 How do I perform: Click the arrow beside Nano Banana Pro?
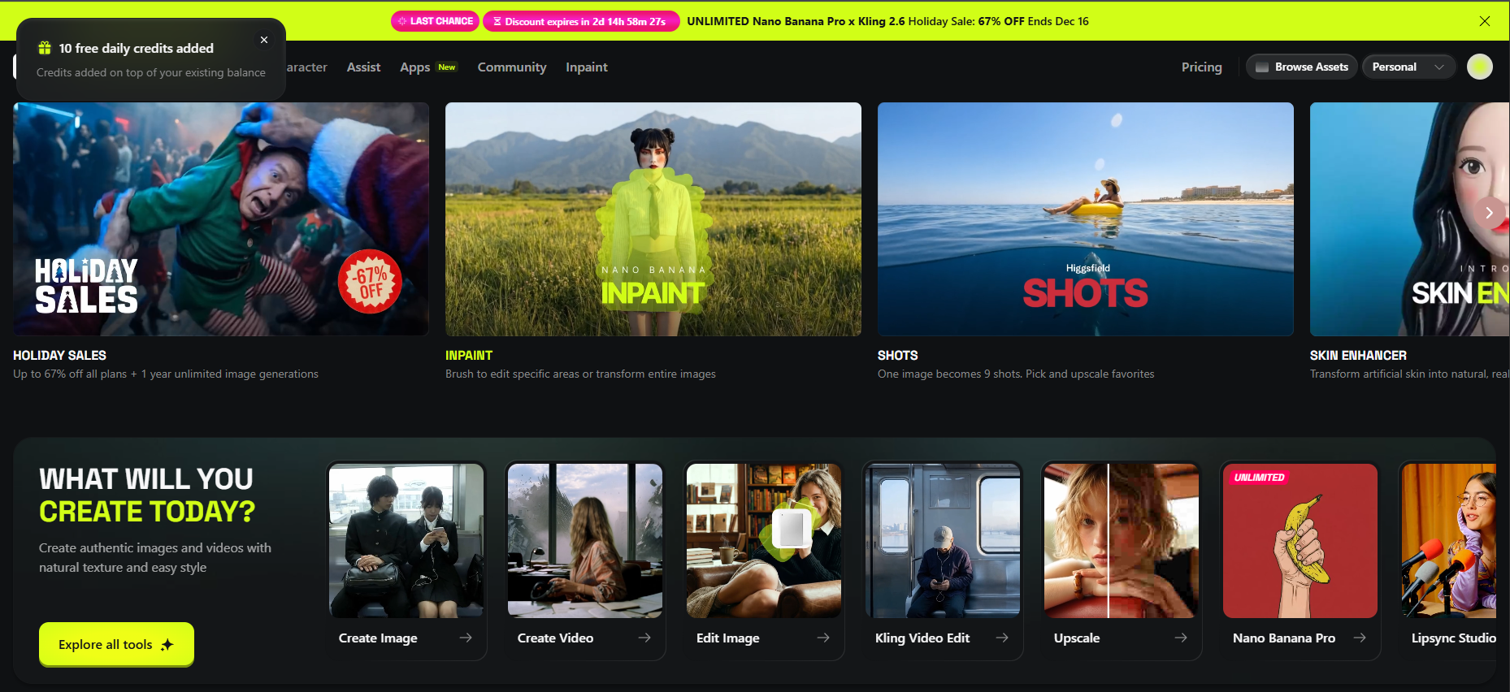pos(1360,638)
